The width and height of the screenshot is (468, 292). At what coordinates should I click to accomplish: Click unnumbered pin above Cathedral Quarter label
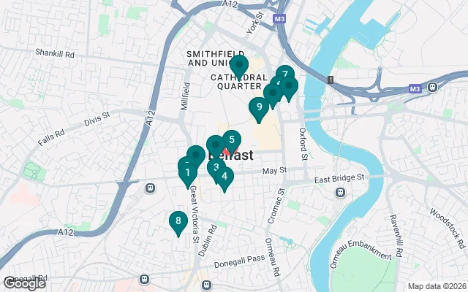point(239,66)
